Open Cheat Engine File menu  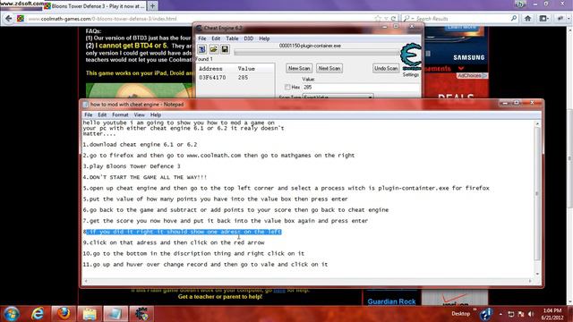(202, 38)
